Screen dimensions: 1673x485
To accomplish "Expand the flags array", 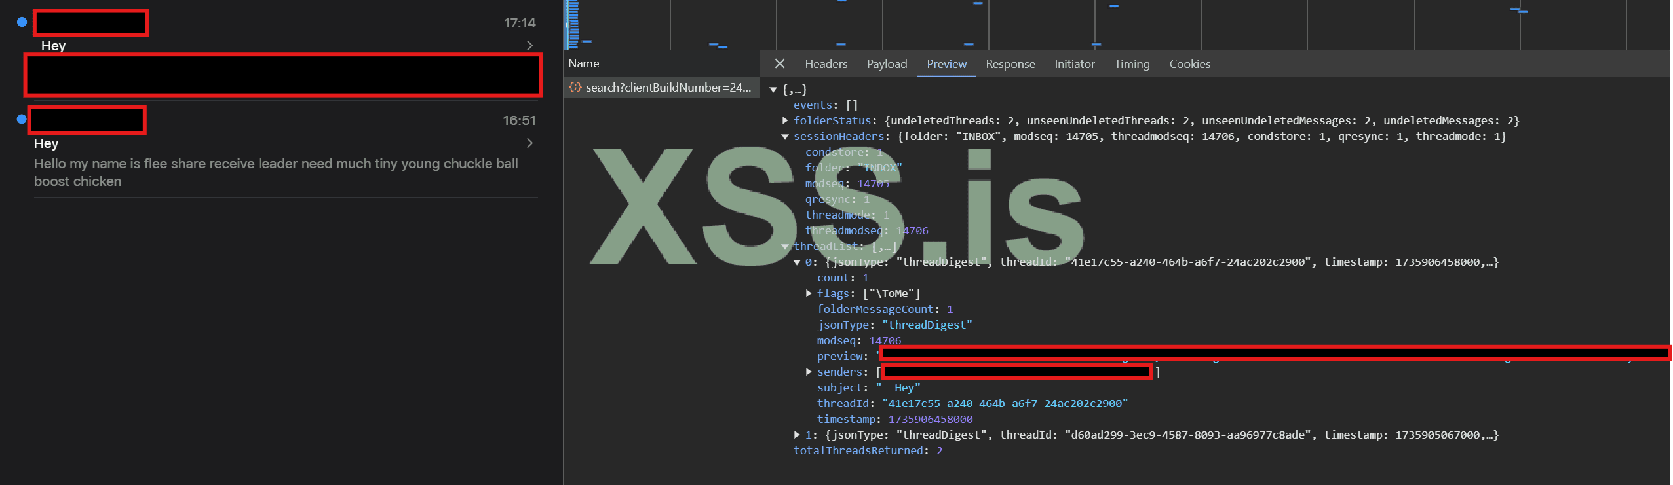I will point(809,293).
